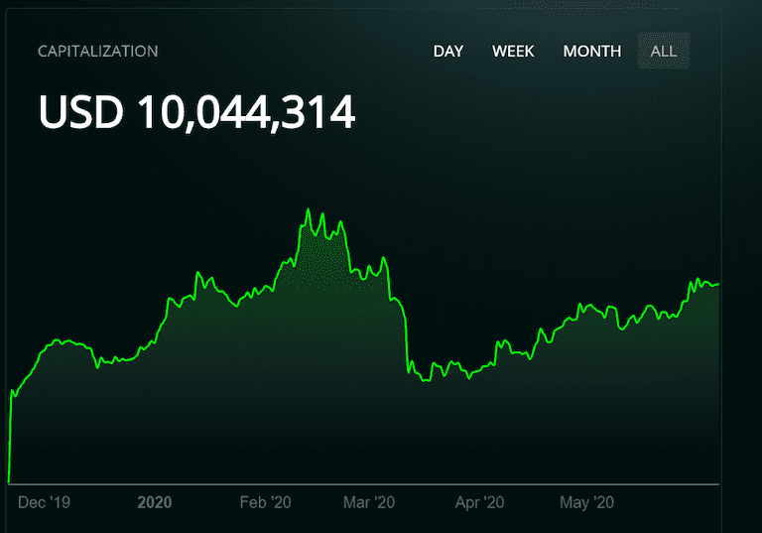Click the early January peak on the line

pos(197,274)
